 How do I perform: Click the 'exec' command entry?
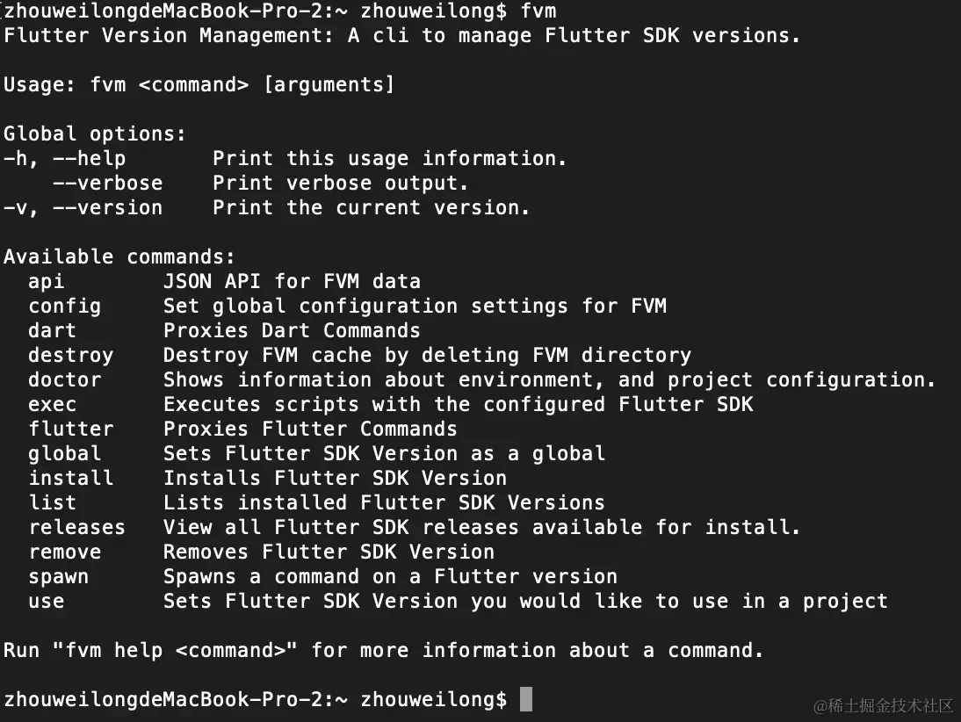click(x=52, y=405)
